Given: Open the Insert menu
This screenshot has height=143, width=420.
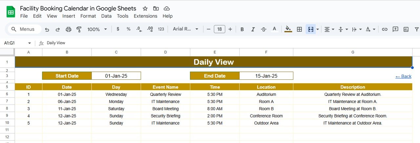Looking at the screenshot, I should 69,16.
